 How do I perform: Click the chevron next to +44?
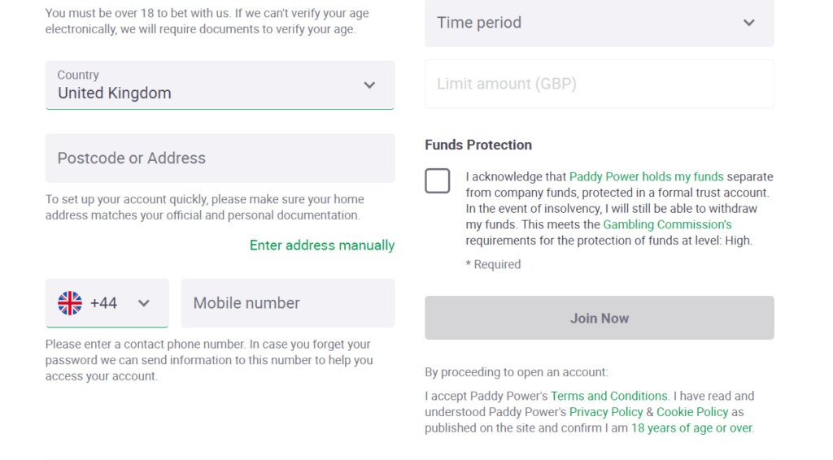pos(144,303)
